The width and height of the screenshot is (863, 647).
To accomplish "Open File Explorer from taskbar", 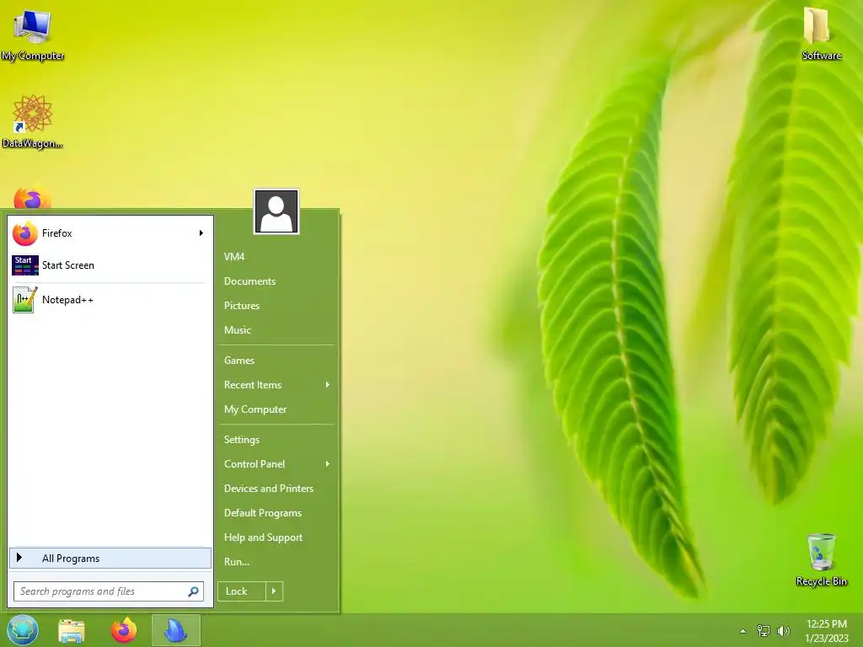I will coord(72,630).
